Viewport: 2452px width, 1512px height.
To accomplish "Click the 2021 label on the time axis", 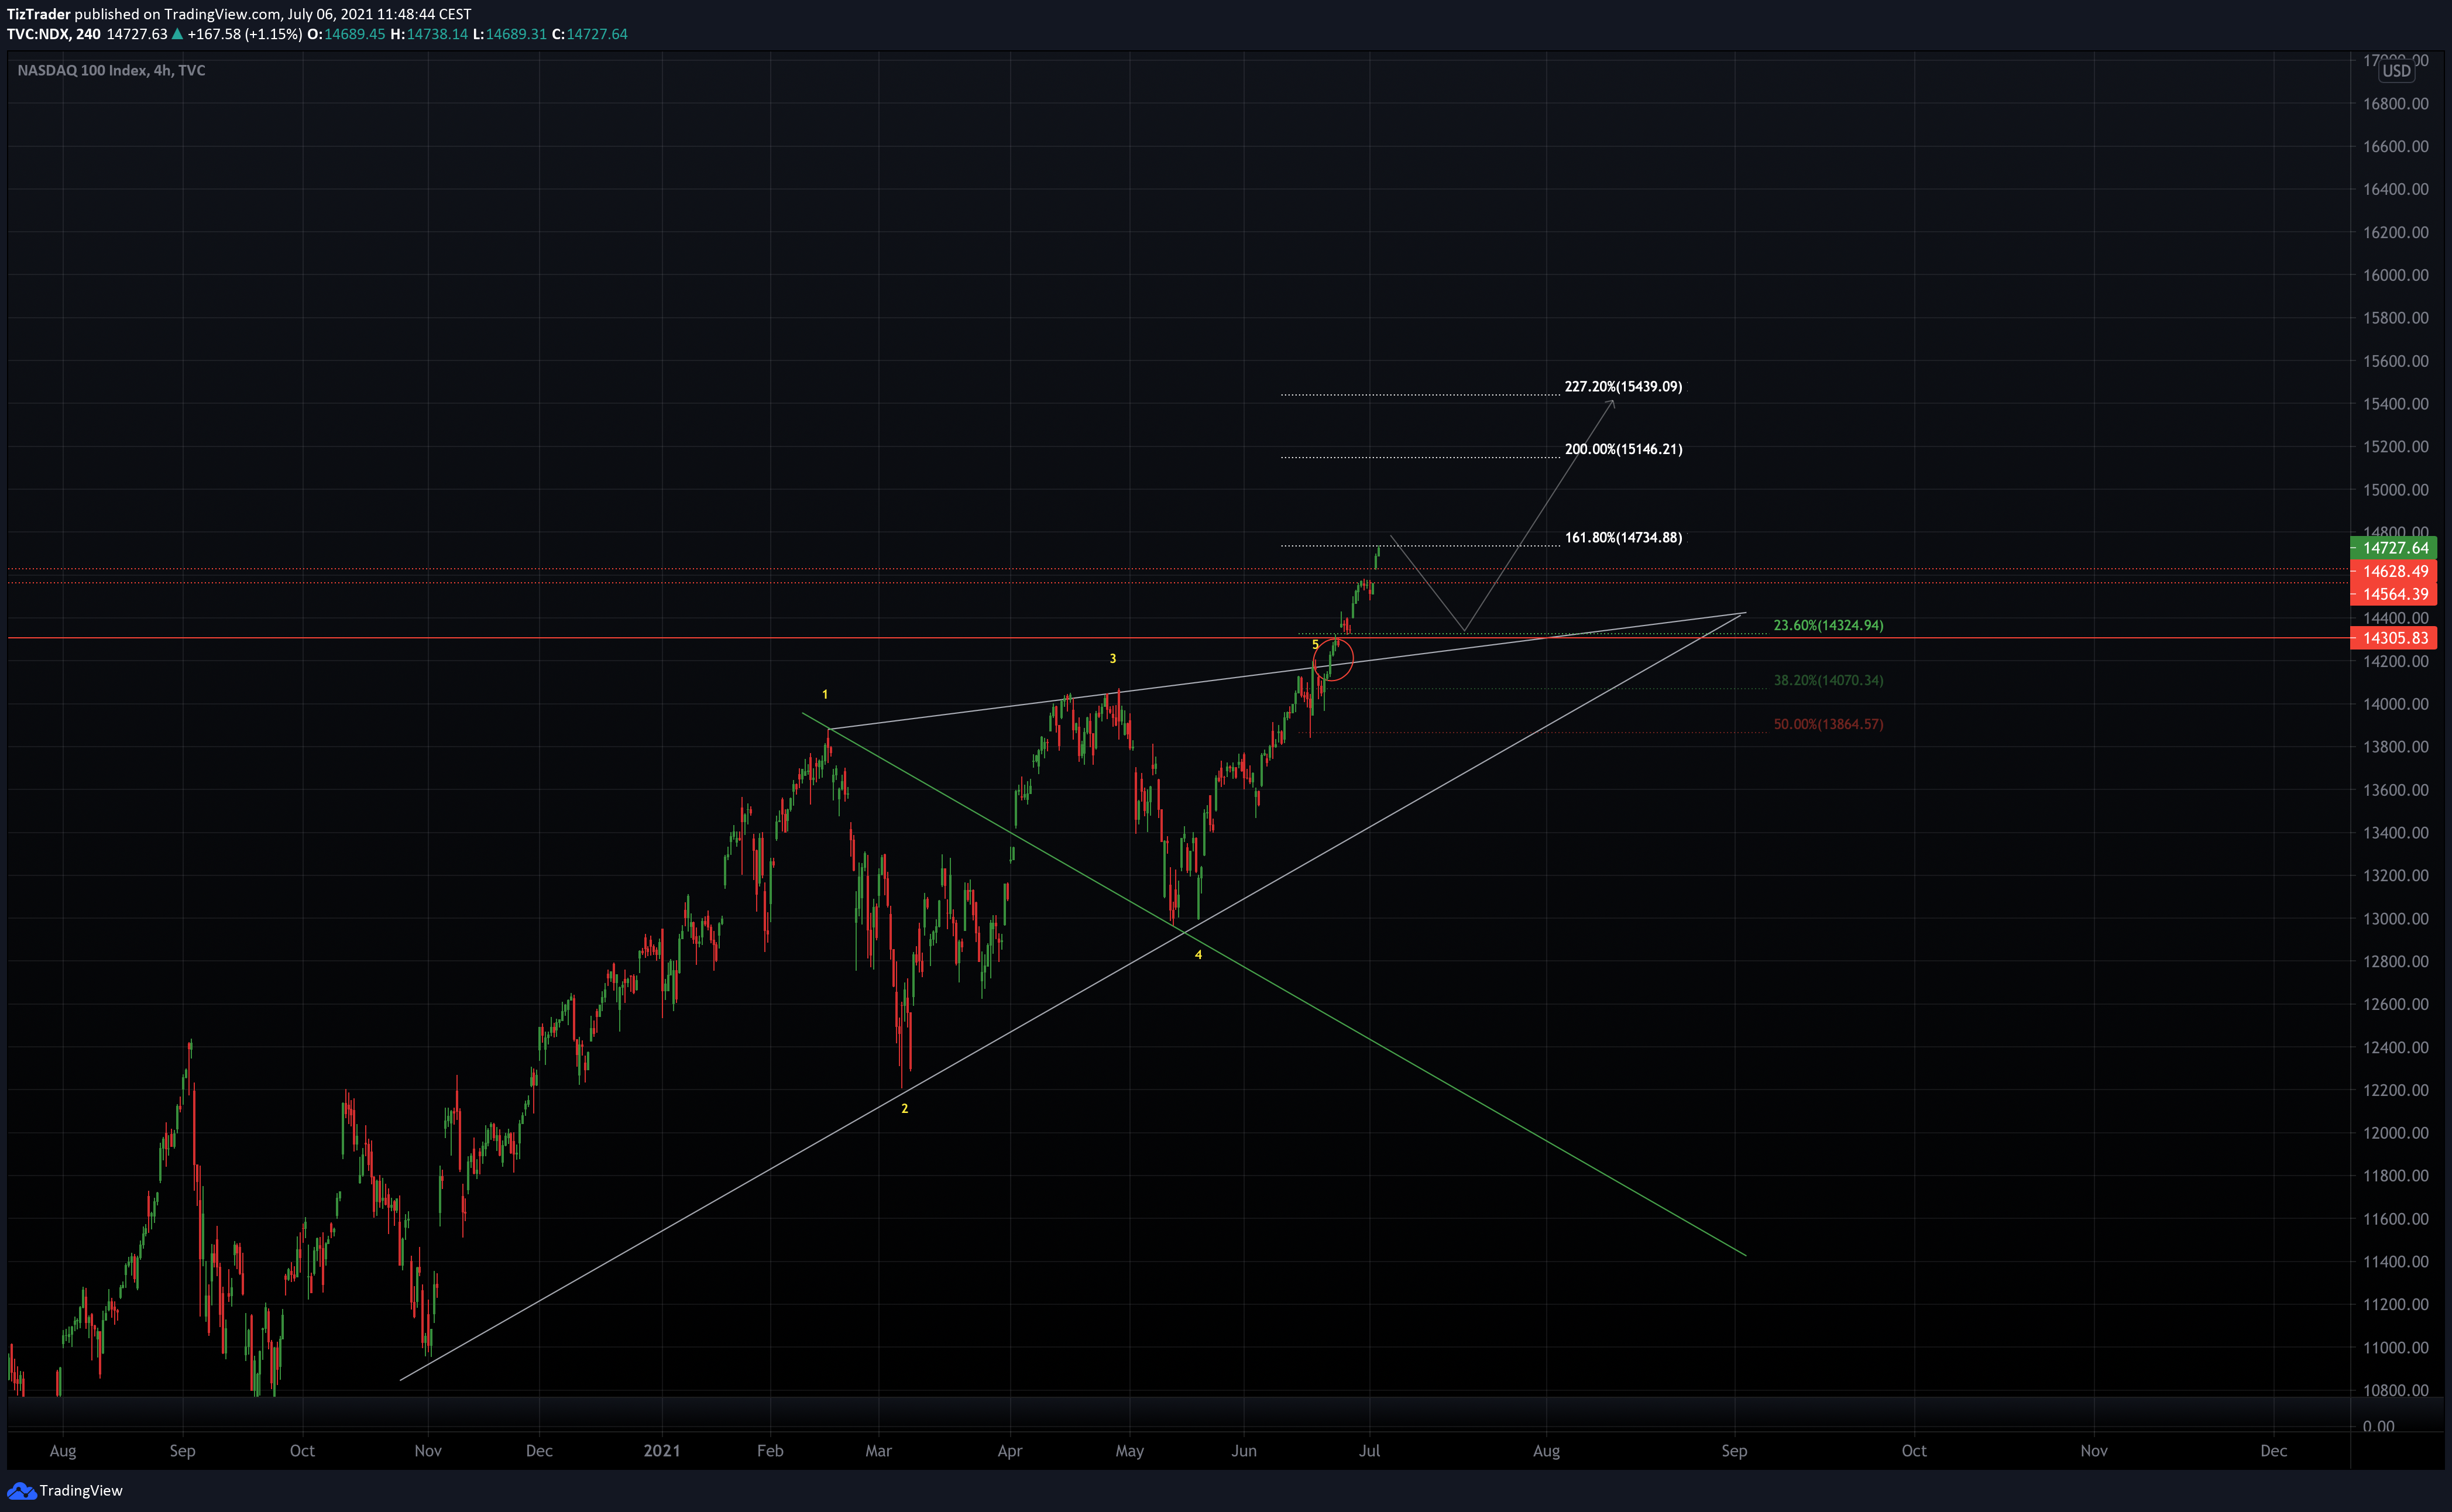I will coord(662,1450).
